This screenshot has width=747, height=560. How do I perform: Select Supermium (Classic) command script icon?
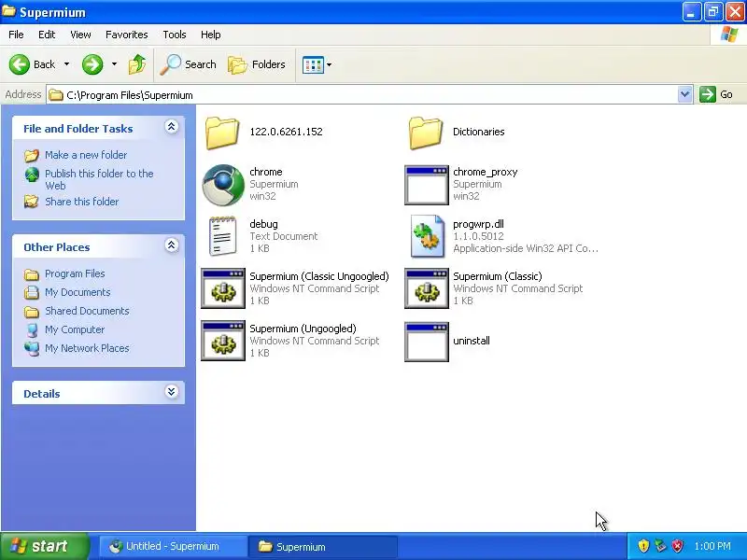(x=427, y=288)
